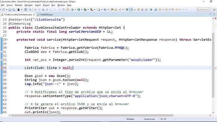The image size is (217, 122).
Task: Click the scroll right arrow
Action: coord(210,115)
